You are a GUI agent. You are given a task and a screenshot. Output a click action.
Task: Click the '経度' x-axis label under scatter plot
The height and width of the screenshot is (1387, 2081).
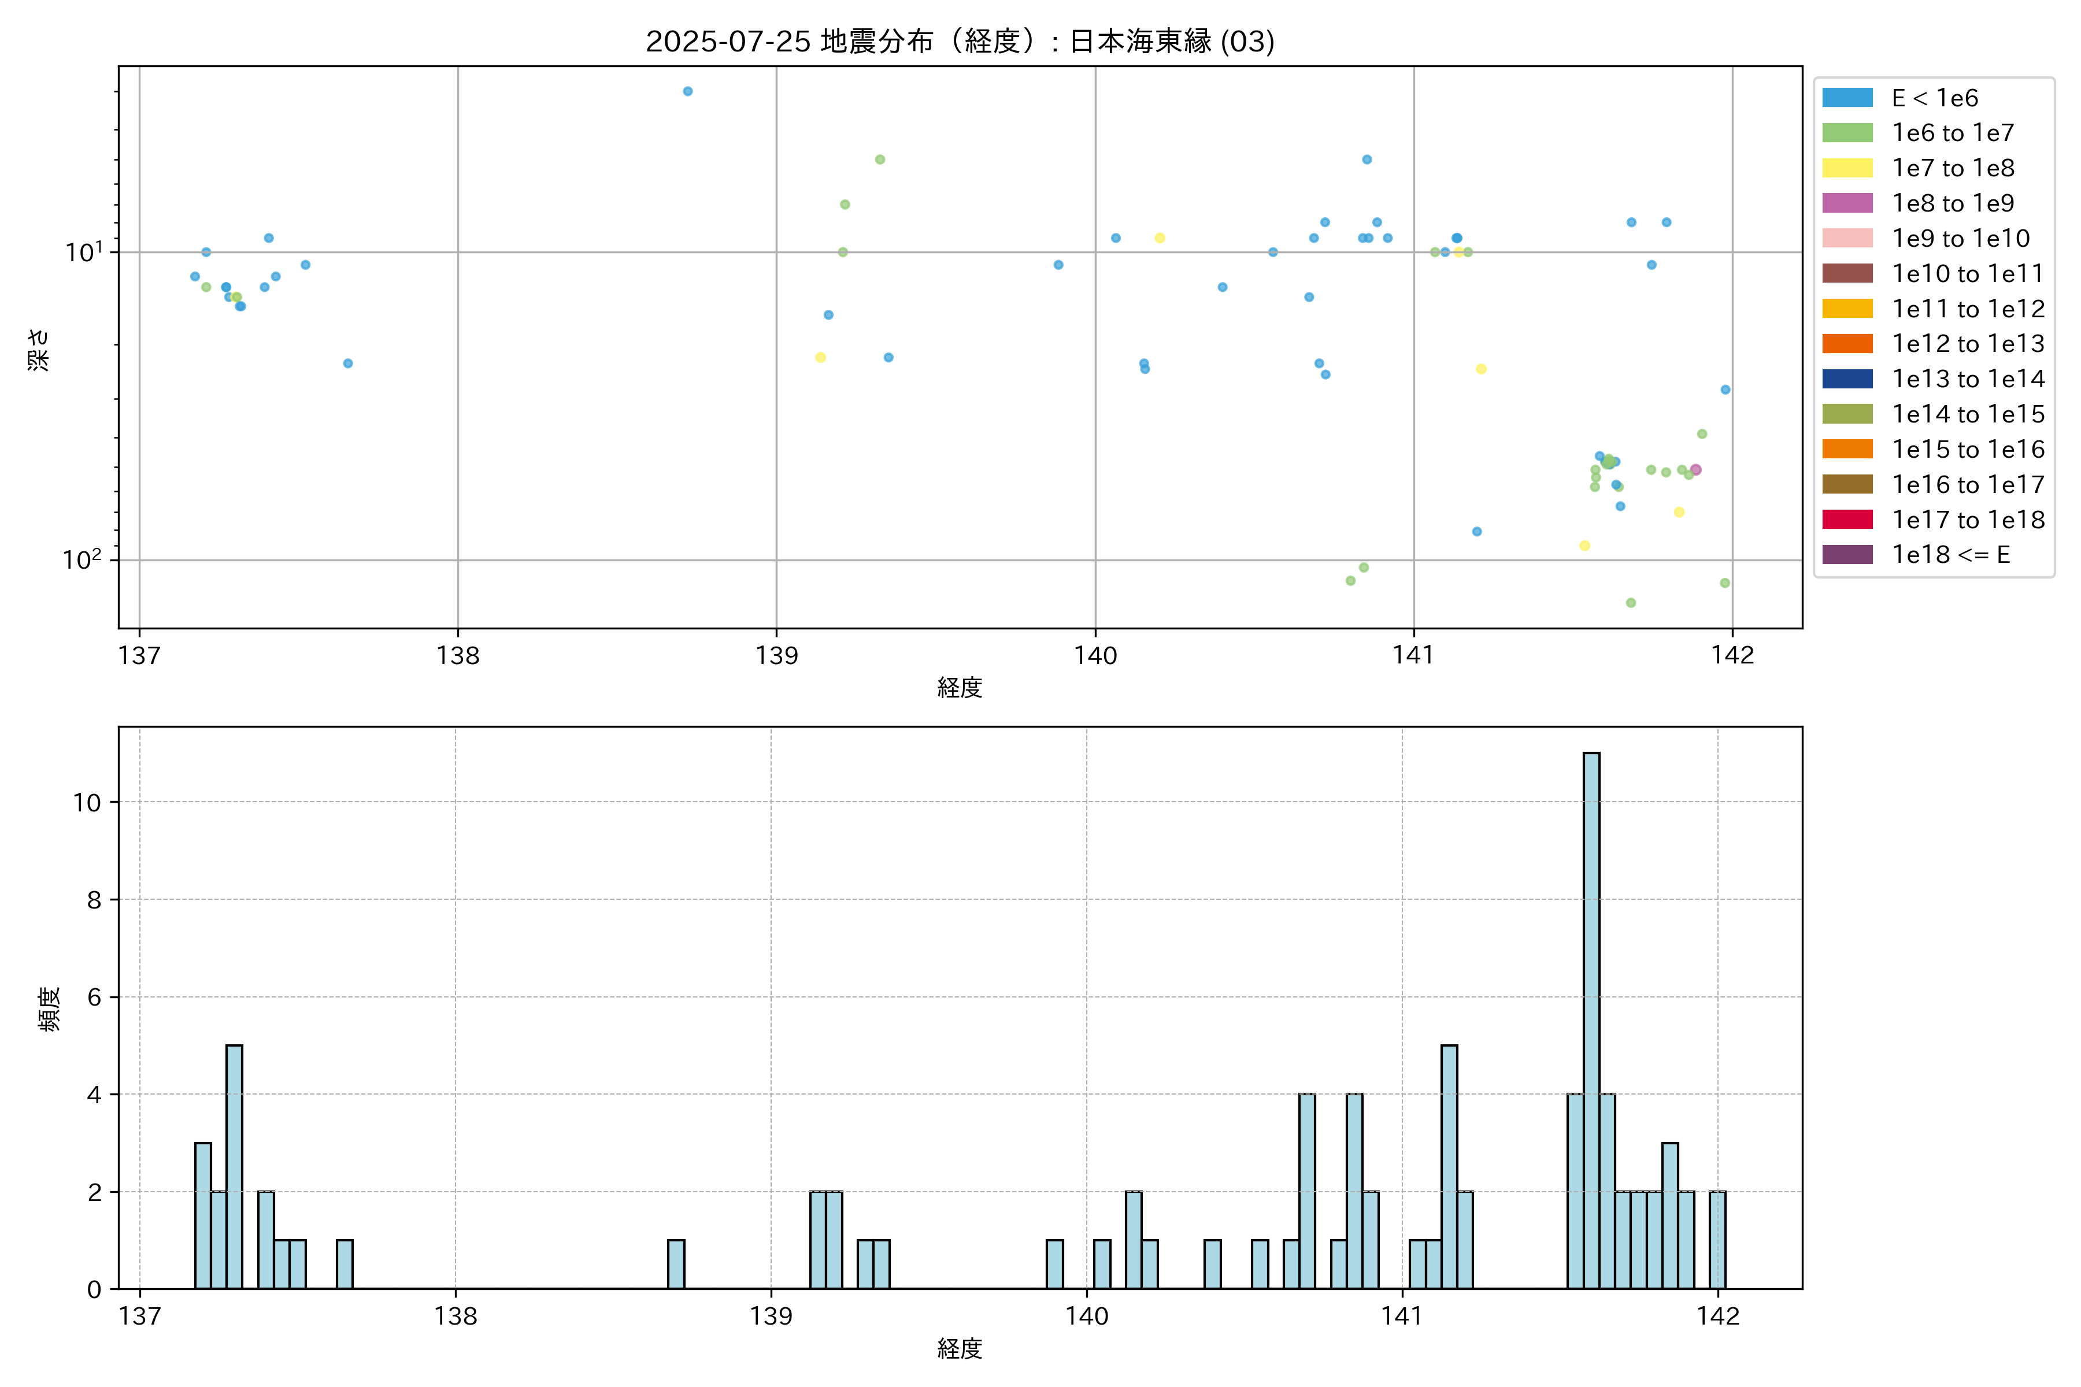(x=960, y=687)
